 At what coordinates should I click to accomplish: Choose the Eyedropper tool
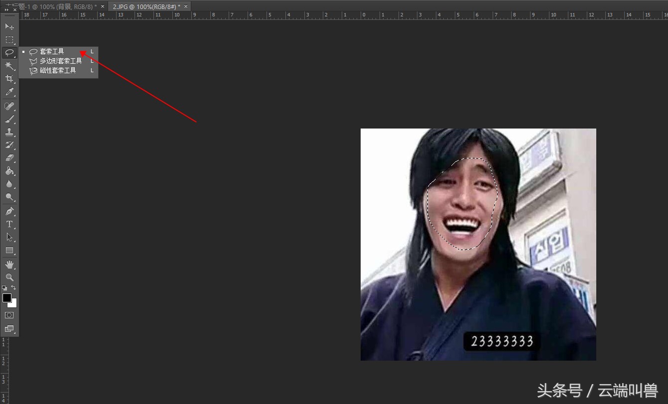[9, 92]
